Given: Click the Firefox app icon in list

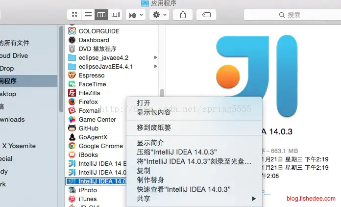Looking at the screenshot, I should point(72,102).
